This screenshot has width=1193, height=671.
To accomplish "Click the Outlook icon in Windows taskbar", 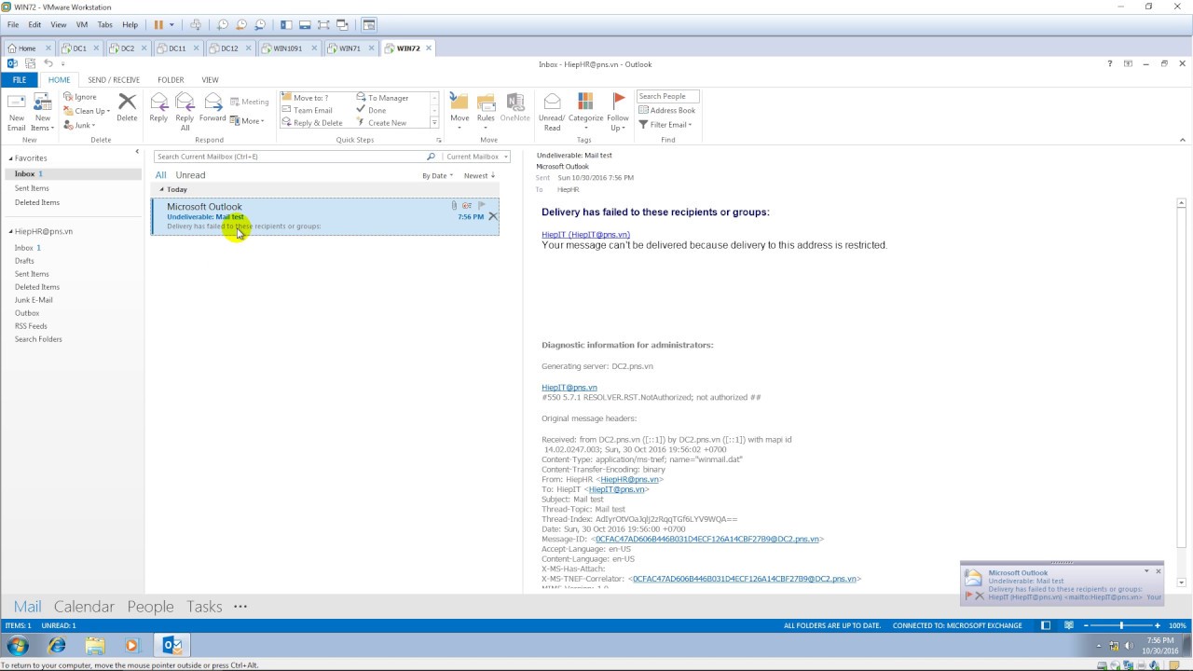I will pyautogui.click(x=172, y=645).
